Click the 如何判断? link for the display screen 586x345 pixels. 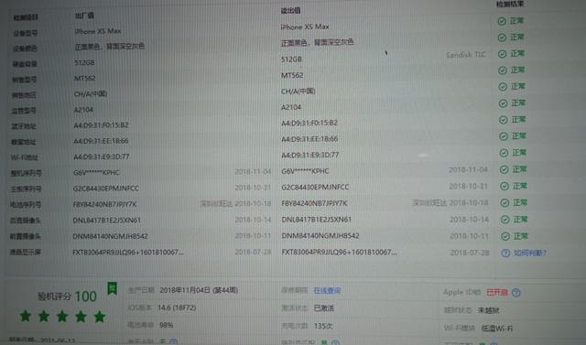click(530, 253)
